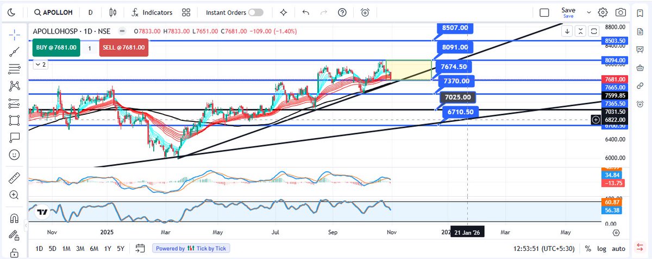Select the trend line drawing tool
The width and height of the screenshot is (652, 259).
[15, 52]
